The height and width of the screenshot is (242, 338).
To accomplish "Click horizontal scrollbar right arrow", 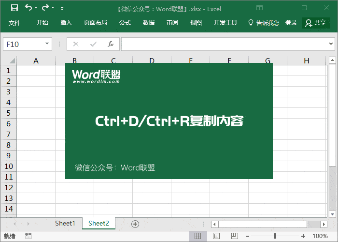I will (324, 224).
